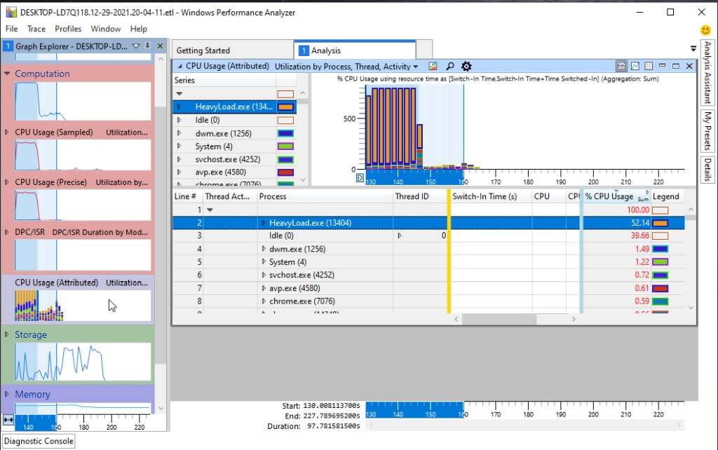
Task: Expand HeavyLoad.exe in the Series list
Action: click(x=179, y=107)
